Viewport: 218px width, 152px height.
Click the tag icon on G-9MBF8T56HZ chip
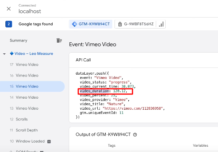coord(120,24)
